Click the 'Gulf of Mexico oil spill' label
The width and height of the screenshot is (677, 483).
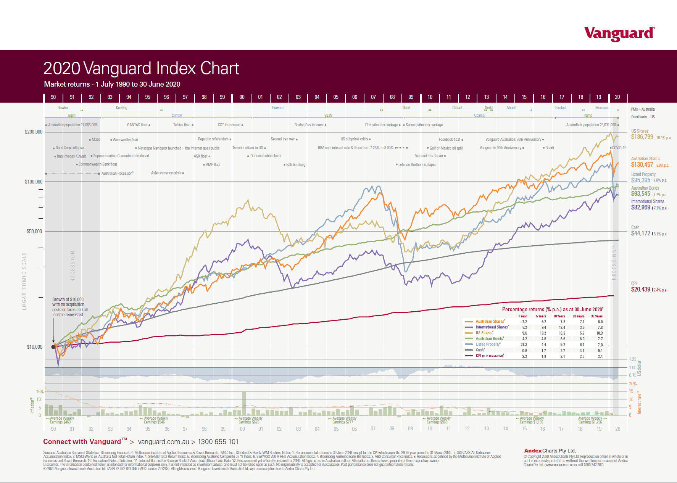pos(446,148)
